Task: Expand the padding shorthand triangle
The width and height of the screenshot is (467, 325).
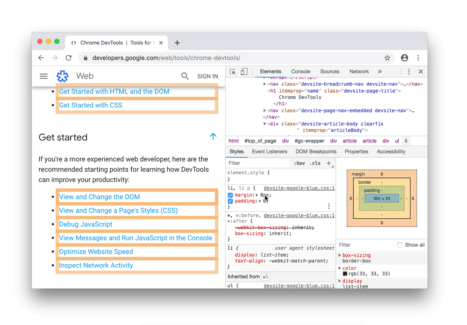Action: [260, 201]
